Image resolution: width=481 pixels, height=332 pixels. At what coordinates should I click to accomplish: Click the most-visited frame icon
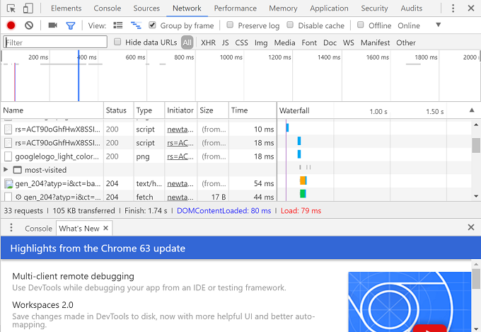pos(17,170)
